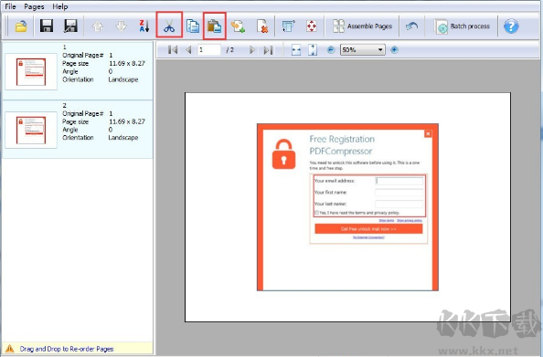Click the open folder icon

click(21, 26)
